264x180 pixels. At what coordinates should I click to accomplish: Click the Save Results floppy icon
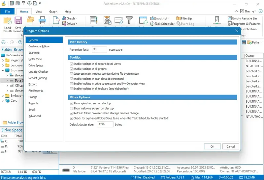18,20
